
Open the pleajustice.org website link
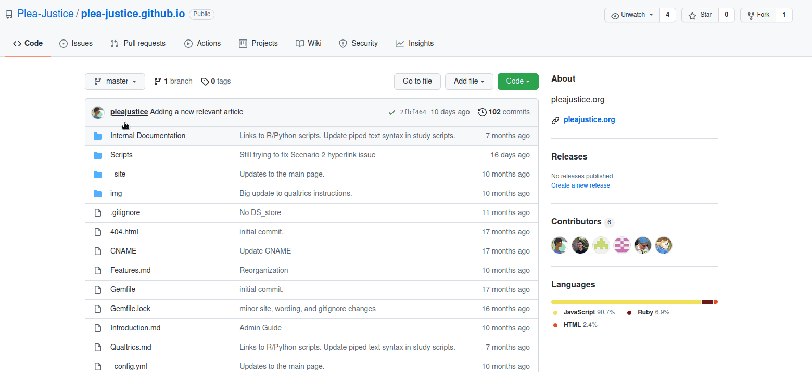click(x=589, y=120)
